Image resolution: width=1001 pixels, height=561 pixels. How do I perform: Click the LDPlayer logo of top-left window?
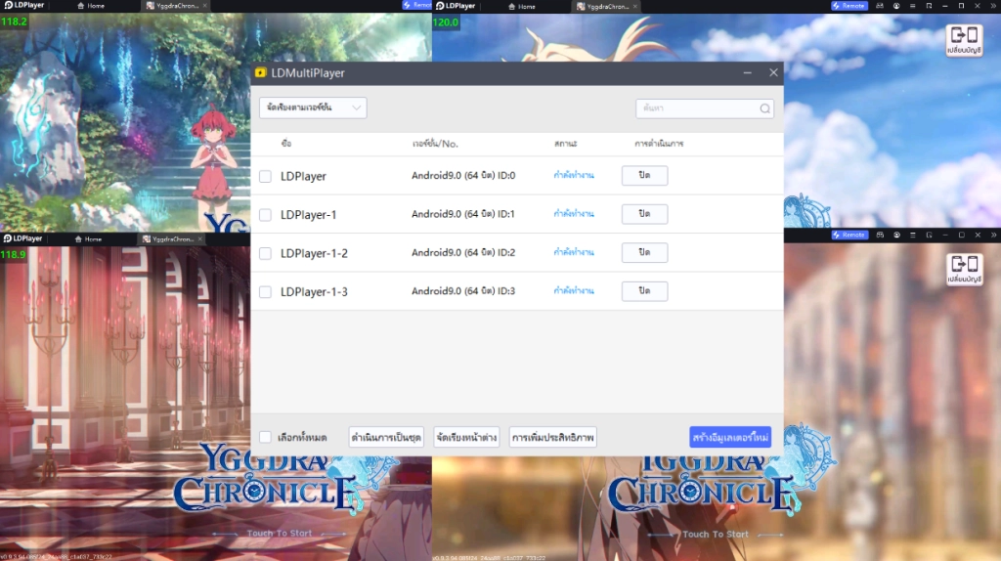point(24,5)
